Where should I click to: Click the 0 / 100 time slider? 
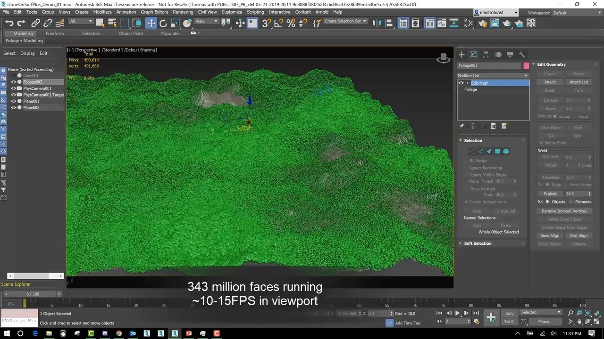(33, 294)
